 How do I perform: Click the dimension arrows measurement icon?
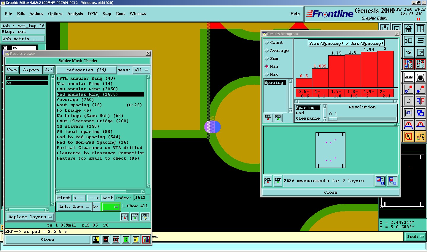[x=409, y=113]
